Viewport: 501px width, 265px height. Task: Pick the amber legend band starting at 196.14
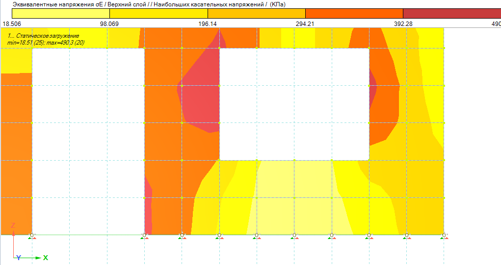[257, 13]
